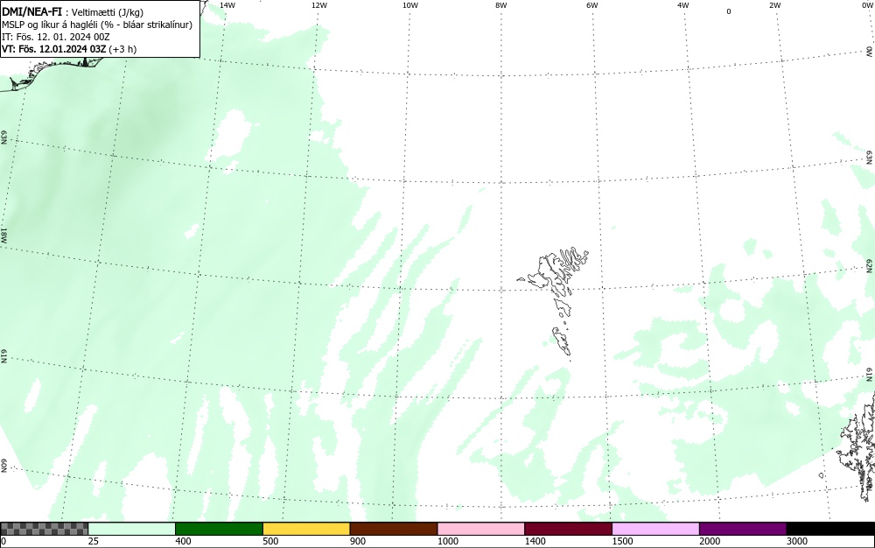The width and height of the screenshot is (875, 548).
Task: Click the legend value 25
Action: [93, 541]
